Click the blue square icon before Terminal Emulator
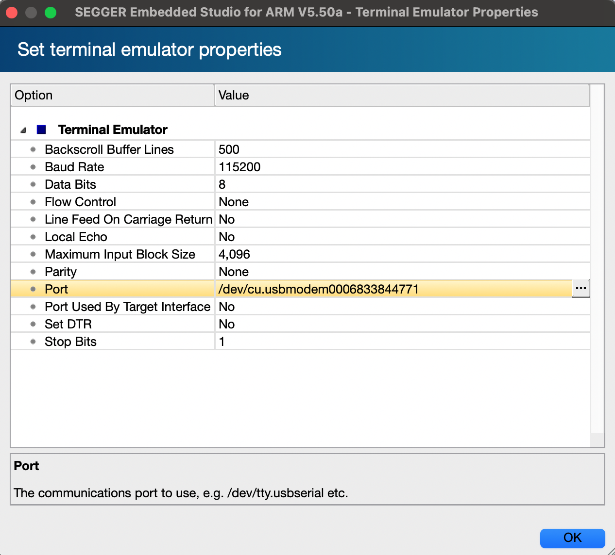The height and width of the screenshot is (555, 615). click(41, 129)
